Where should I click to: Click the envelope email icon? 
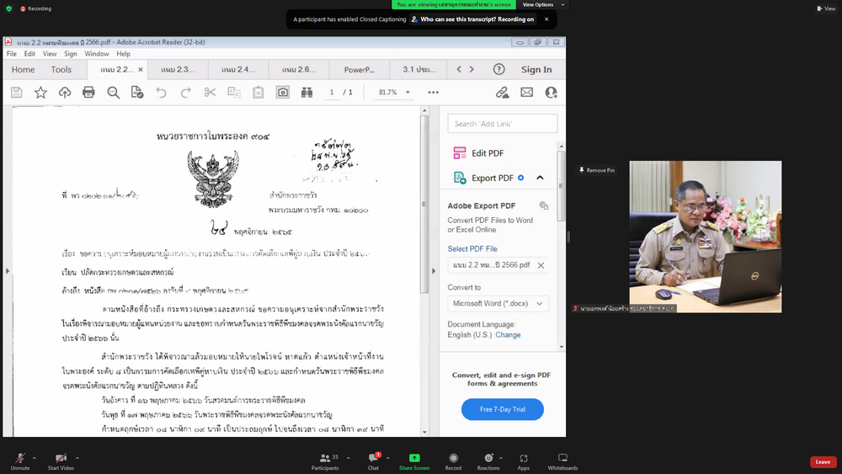click(527, 93)
